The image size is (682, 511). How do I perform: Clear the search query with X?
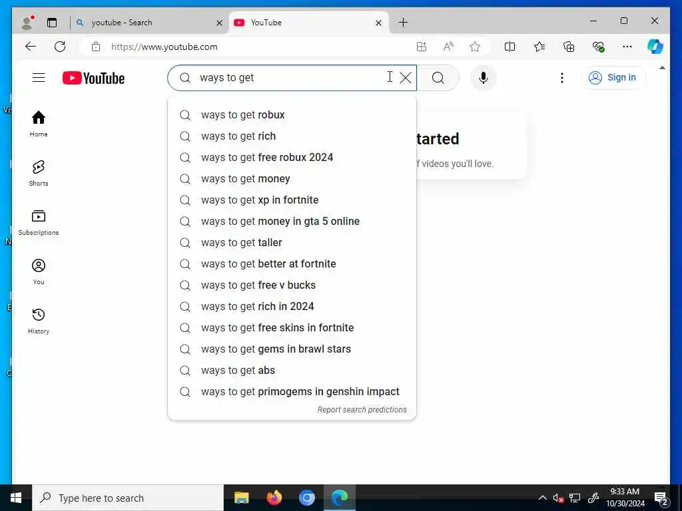406,78
